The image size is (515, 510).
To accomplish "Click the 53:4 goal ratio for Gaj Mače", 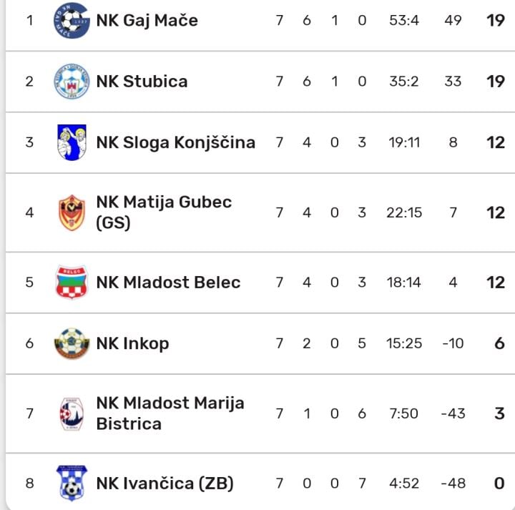I will pos(403,21).
